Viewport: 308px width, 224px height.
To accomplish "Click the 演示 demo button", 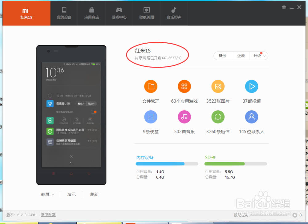I will [x=71, y=195].
